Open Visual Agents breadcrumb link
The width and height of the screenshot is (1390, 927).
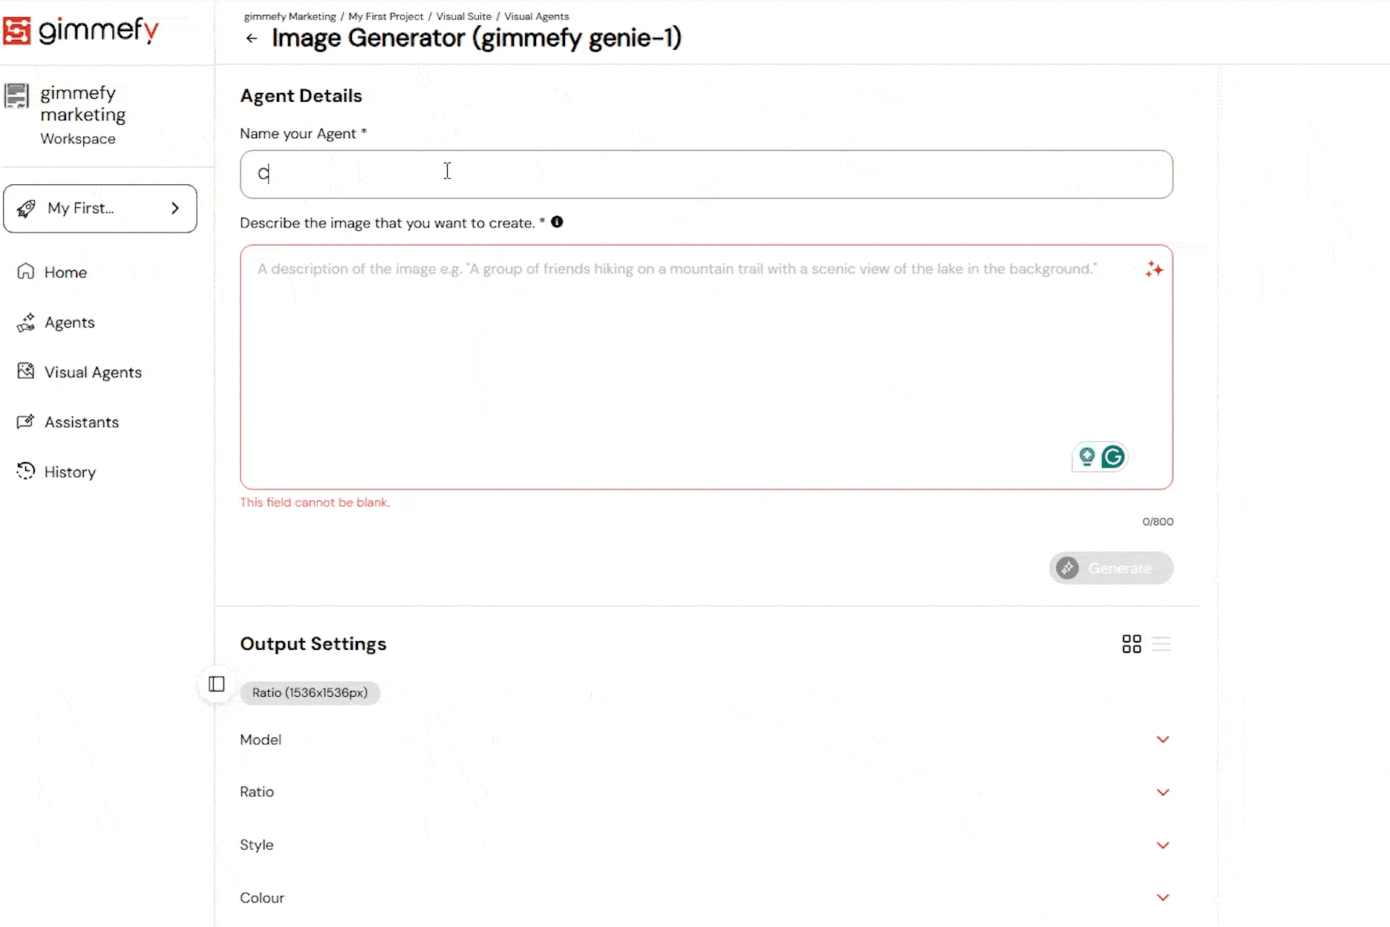(x=537, y=16)
